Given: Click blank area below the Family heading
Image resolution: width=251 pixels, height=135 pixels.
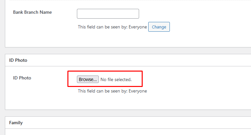Looking at the screenshot, I should pyautogui.click(x=131, y=132).
